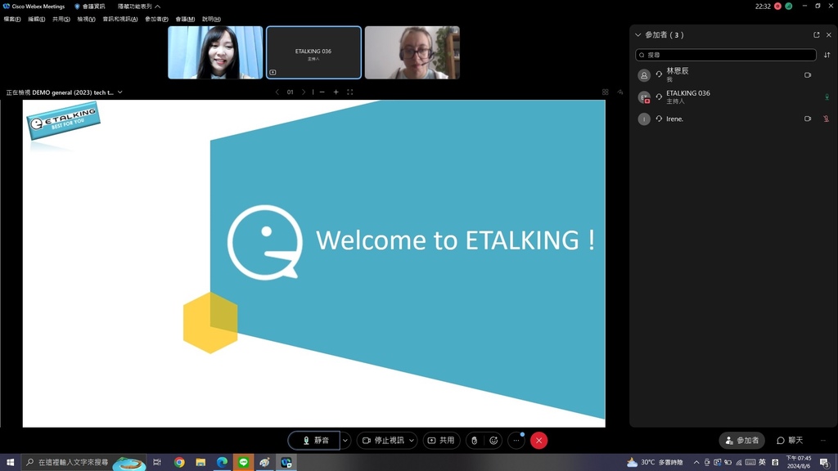
Task: Click Irene's avatar in participants list
Action: [x=644, y=119]
